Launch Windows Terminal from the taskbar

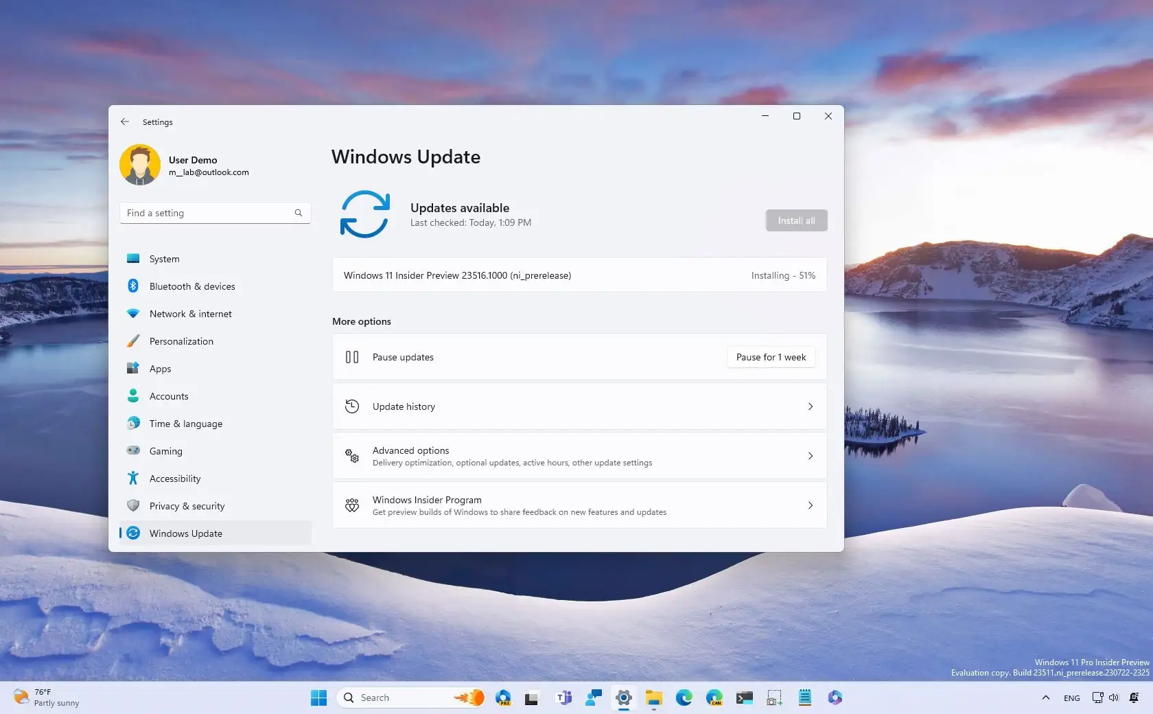click(744, 698)
